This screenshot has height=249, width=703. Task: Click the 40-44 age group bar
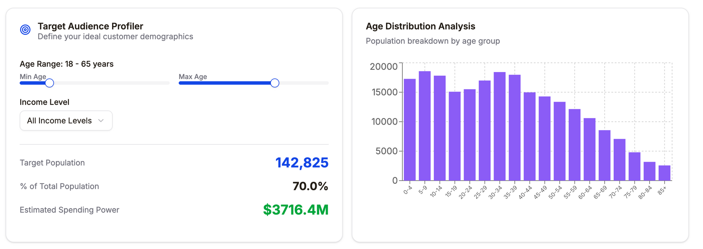click(x=530, y=136)
